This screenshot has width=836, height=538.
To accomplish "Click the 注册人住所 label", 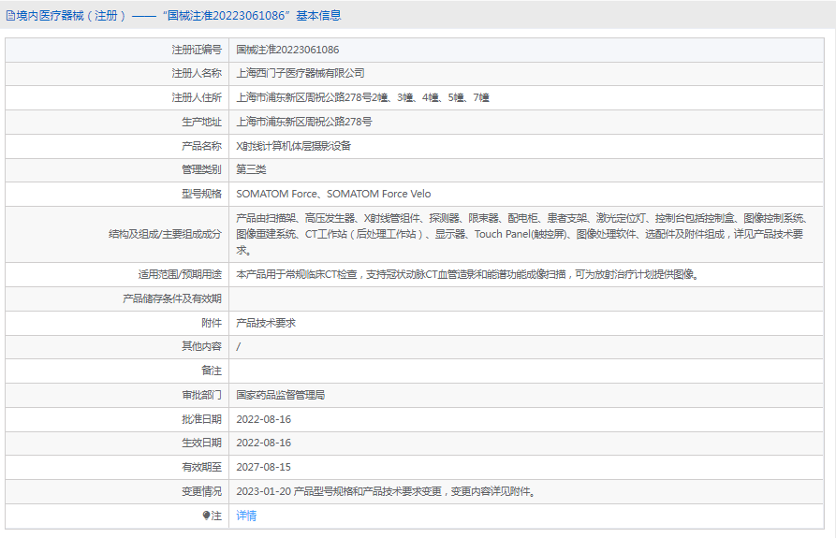I will coord(197,97).
